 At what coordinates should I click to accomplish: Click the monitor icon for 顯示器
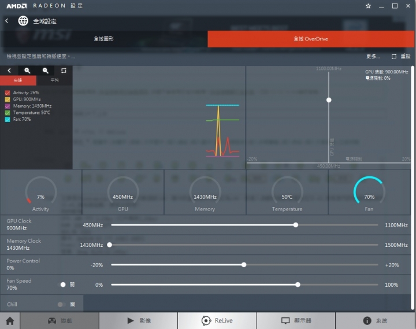click(285, 321)
